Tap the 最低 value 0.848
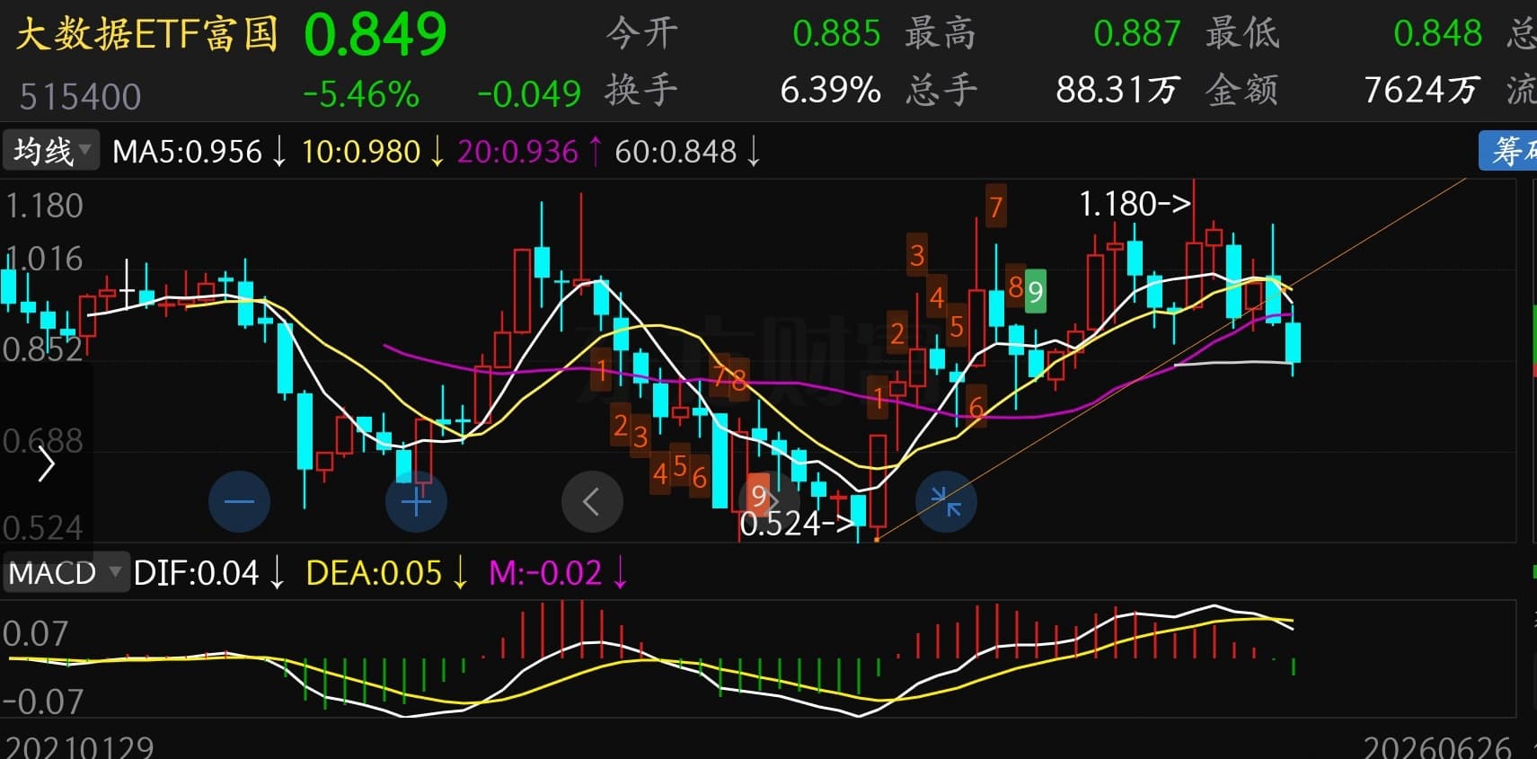The height and width of the screenshot is (759, 1537). click(1437, 34)
